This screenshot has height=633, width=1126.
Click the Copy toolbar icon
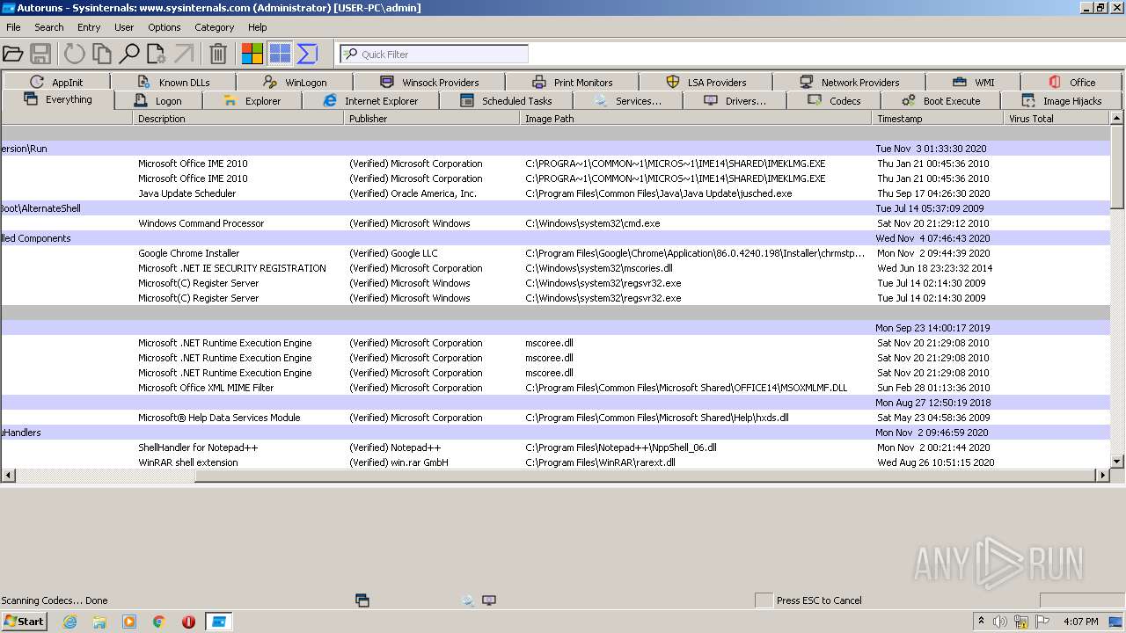tap(102, 55)
